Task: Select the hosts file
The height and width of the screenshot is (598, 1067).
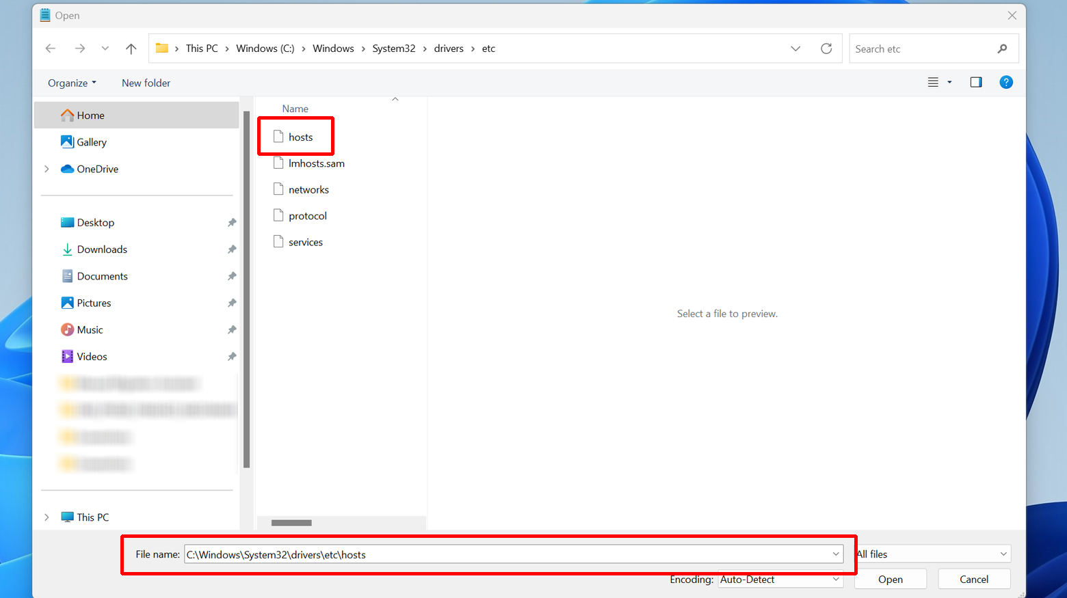Action: [300, 137]
